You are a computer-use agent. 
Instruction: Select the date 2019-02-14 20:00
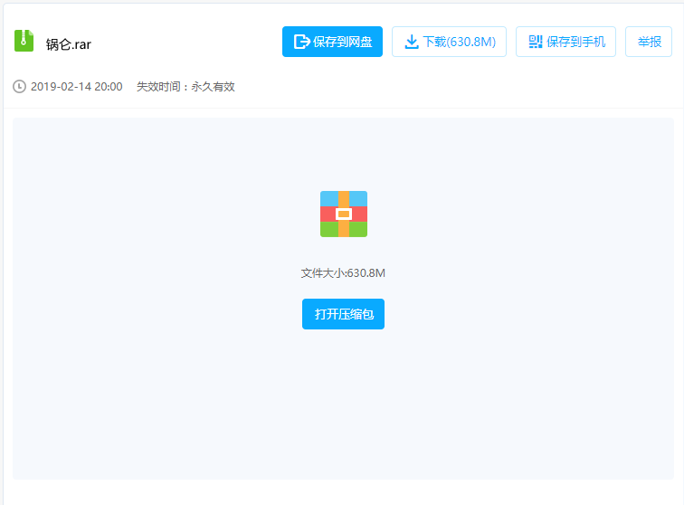point(76,86)
